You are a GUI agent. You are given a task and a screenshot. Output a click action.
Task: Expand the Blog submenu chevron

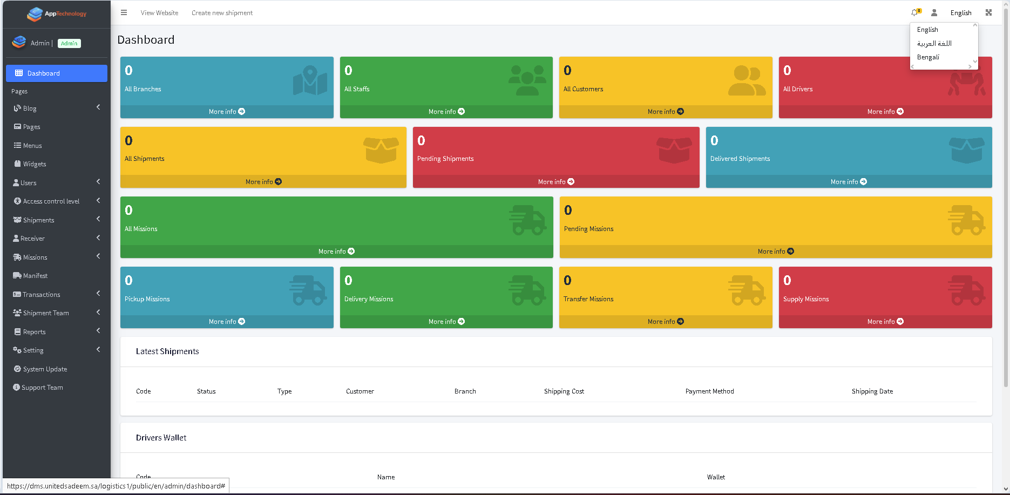coord(98,107)
